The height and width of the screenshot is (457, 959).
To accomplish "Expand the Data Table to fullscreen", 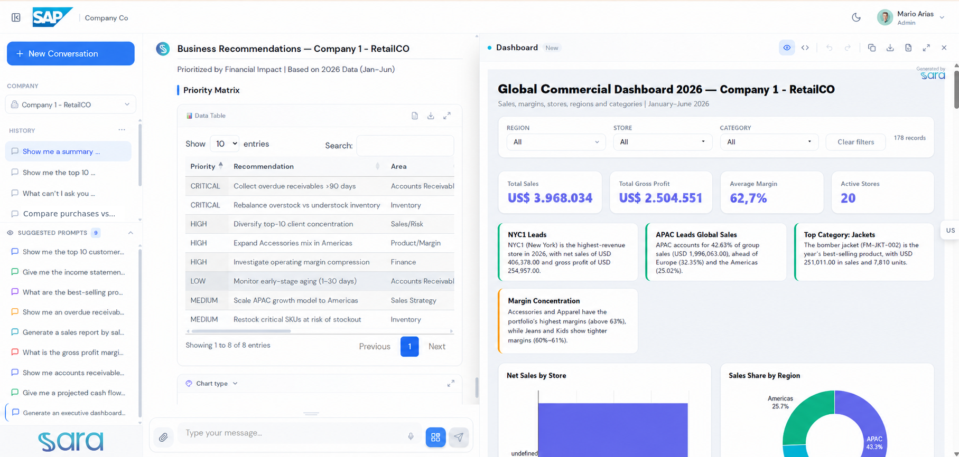I will 447,116.
